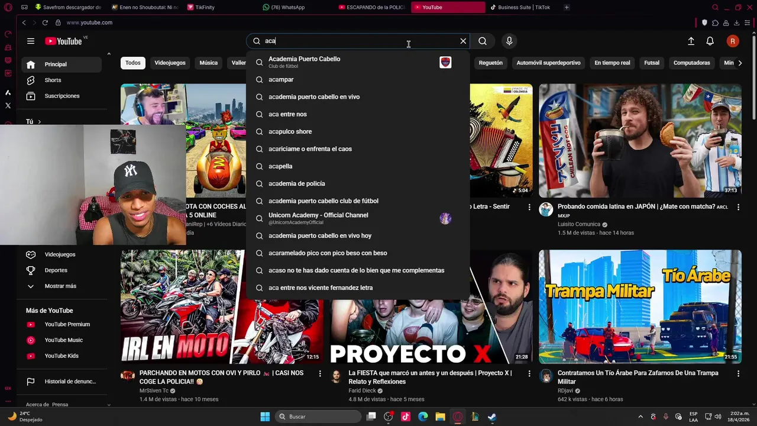
Task: Choose Unicorn Academy Official Channel suggestion
Action: pyautogui.click(x=358, y=218)
